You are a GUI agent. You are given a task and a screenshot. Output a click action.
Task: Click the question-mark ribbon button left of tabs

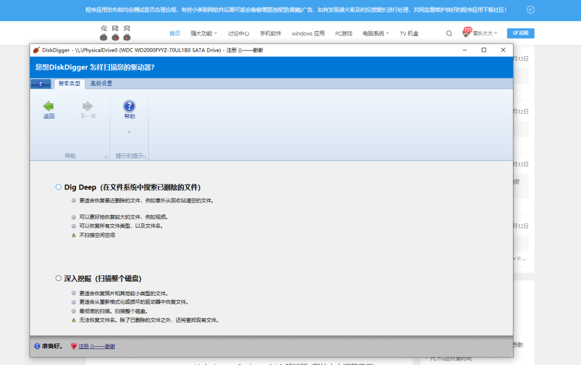point(41,84)
